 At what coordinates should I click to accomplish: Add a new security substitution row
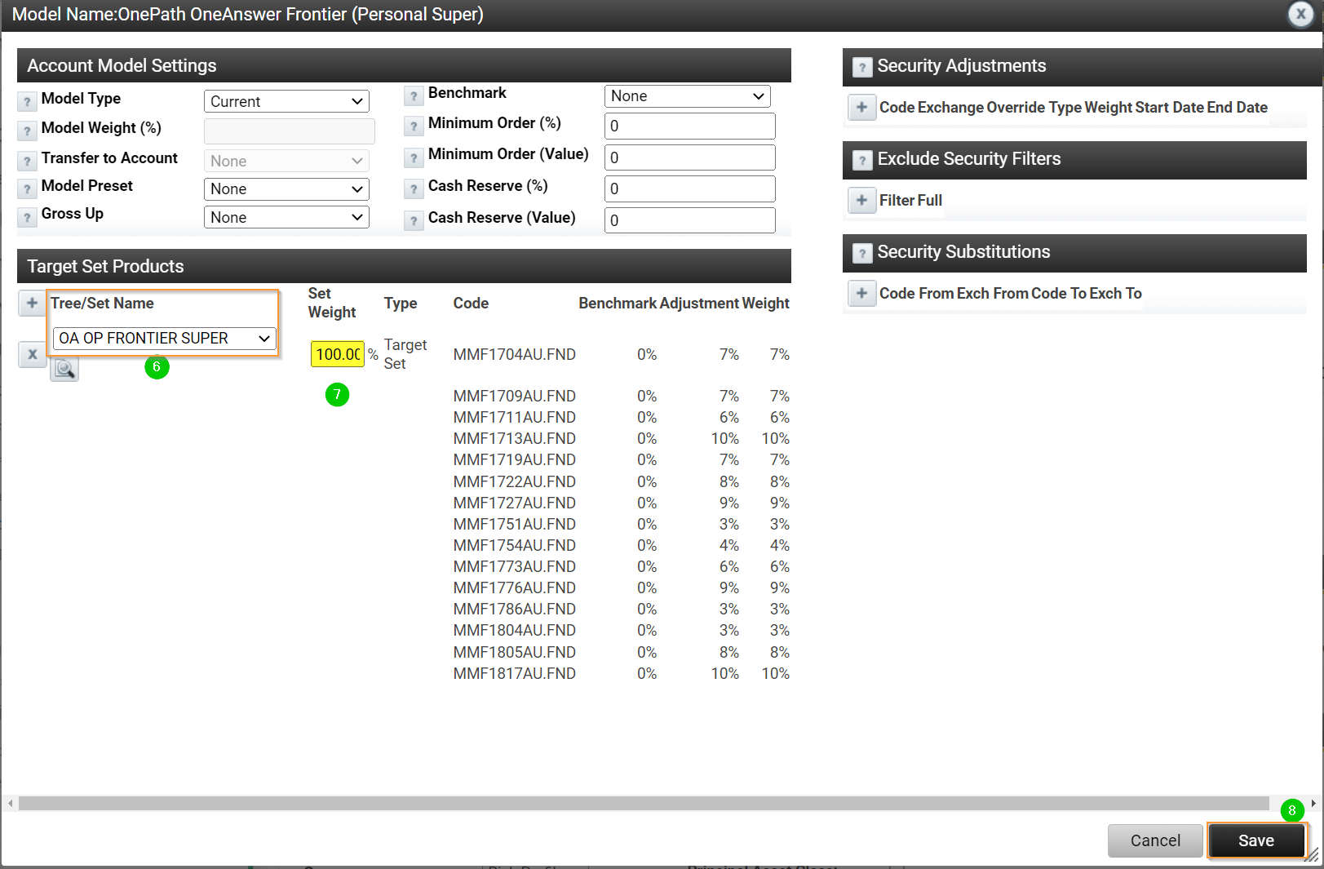[x=861, y=293]
